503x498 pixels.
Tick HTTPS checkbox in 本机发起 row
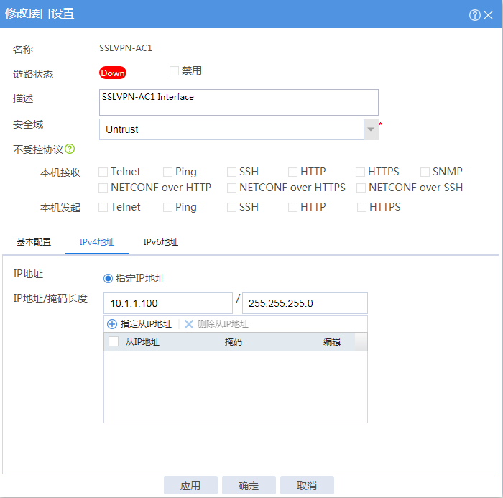click(x=361, y=207)
